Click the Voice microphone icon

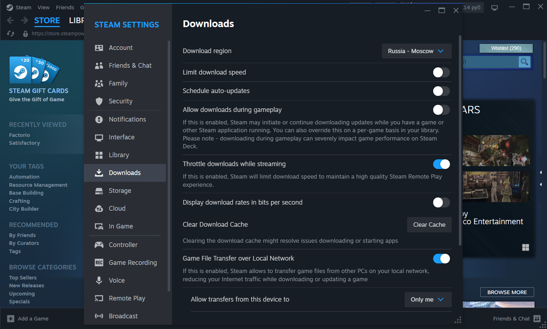[99, 281]
